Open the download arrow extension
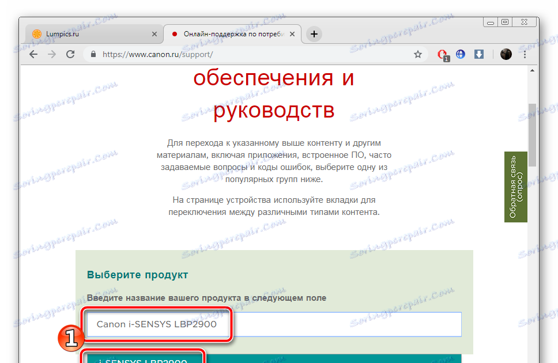 [479, 54]
